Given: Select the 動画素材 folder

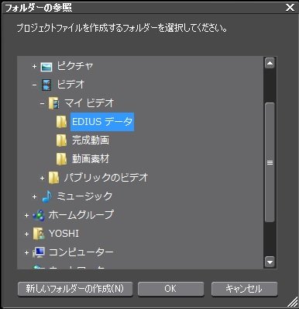Looking at the screenshot, I should (x=91, y=159).
